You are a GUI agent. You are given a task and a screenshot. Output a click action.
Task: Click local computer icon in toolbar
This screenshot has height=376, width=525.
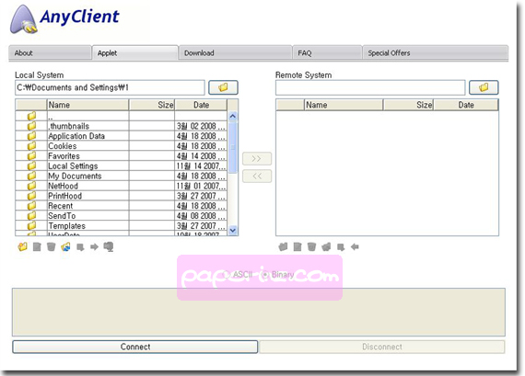pyautogui.click(x=109, y=247)
